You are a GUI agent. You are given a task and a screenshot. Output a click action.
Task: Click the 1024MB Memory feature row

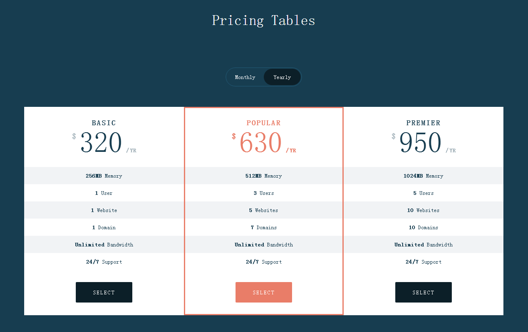(424, 176)
